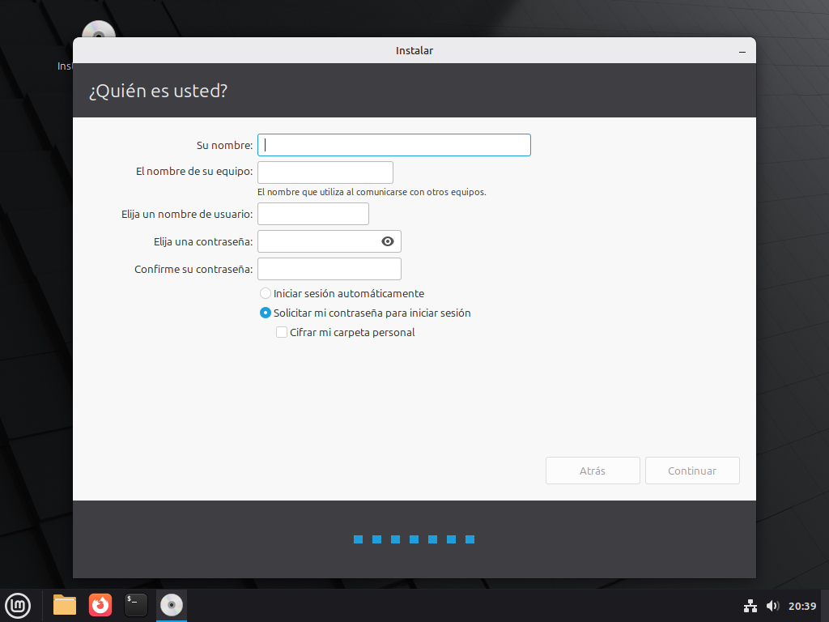Open the Files manager in taskbar
Image resolution: width=829 pixels, height=622 pixels.
(x=65, y=605)
